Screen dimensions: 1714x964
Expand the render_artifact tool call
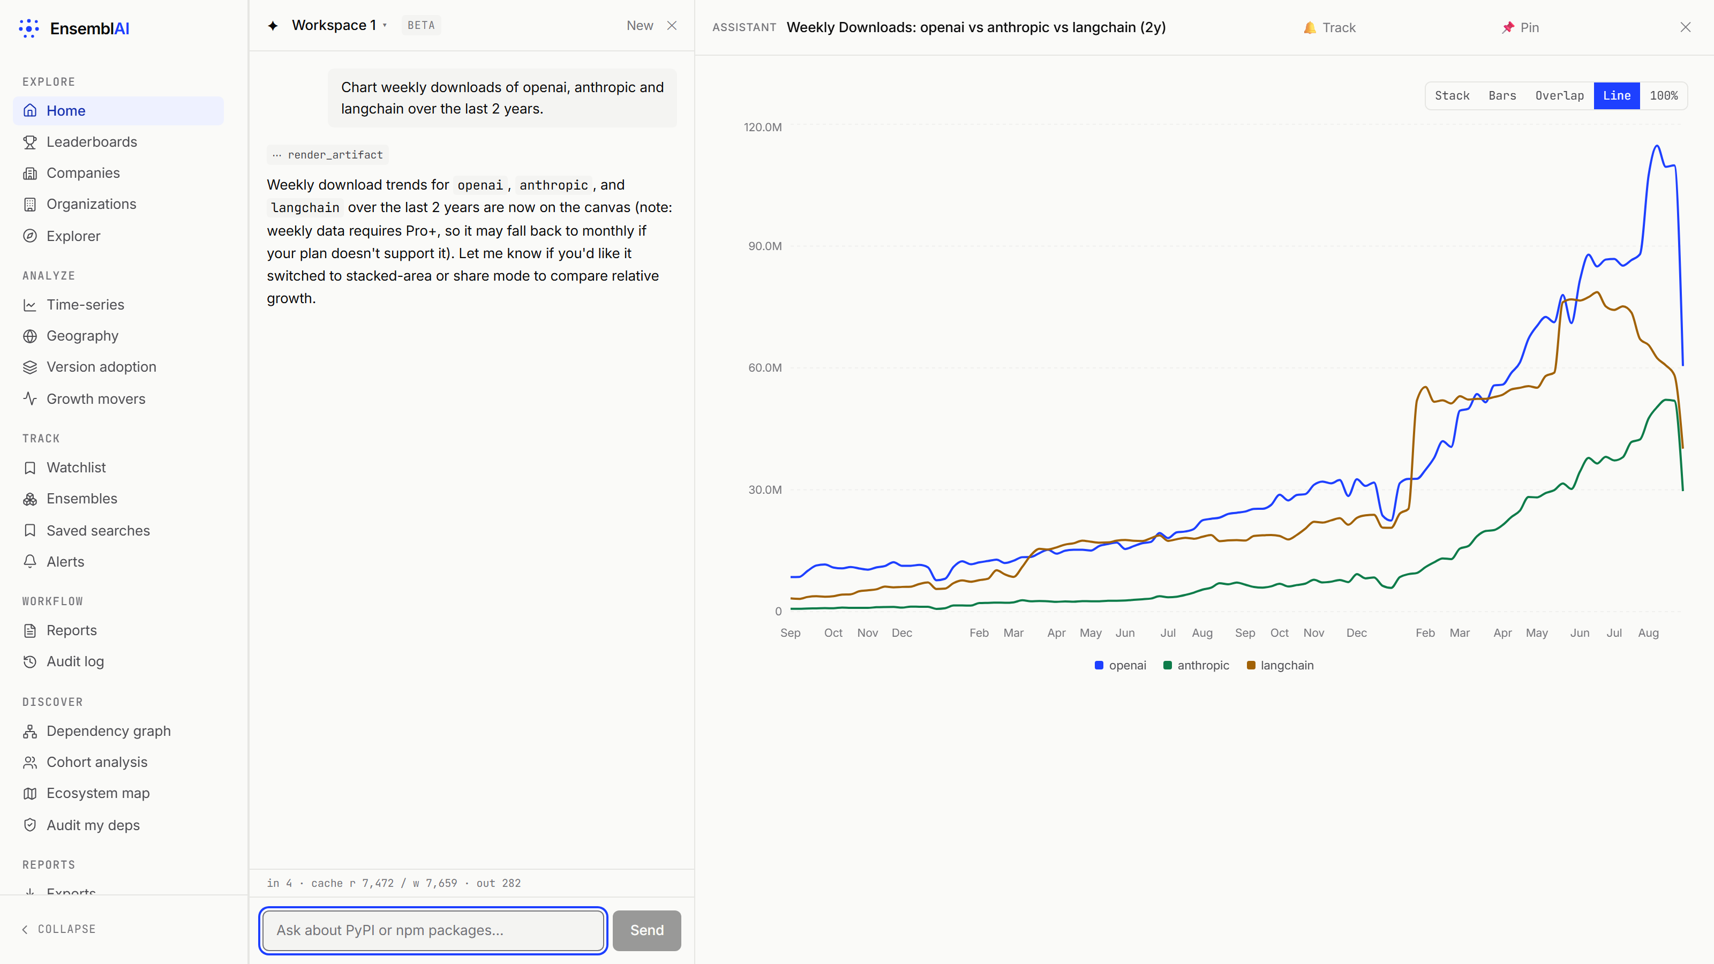click(x=328, y=155)
